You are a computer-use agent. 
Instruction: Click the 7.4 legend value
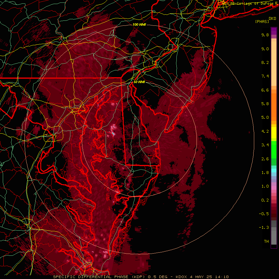pyautogui.click(x=265, y=76)
